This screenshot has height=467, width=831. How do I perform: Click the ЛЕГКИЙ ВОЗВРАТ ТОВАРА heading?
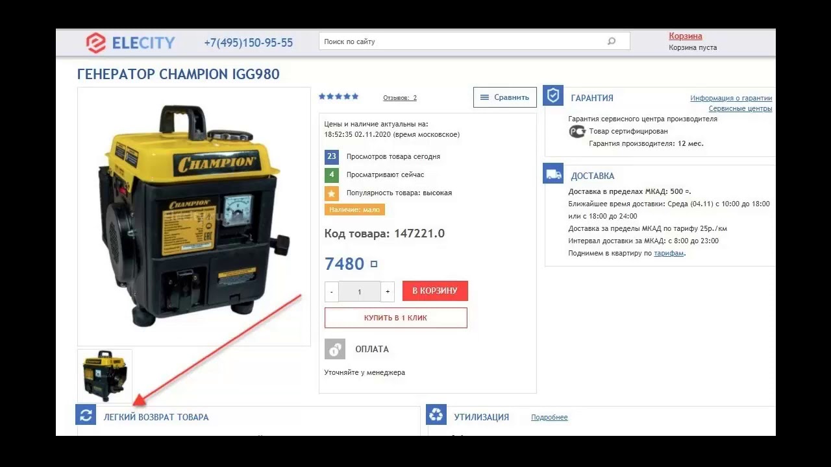click(156, 417)
